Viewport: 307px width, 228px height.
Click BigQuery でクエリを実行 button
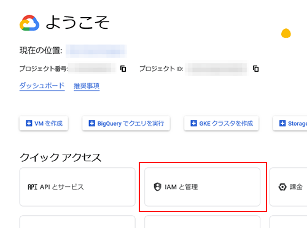[126, 123]
